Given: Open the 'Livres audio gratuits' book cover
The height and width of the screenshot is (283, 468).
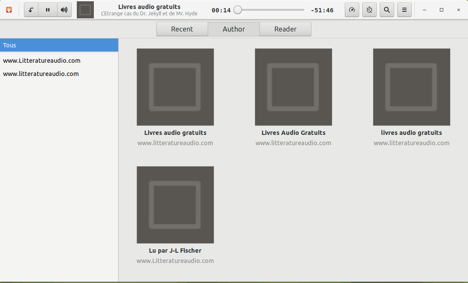Looking at the screenshot, I should (x=175, y=87).
